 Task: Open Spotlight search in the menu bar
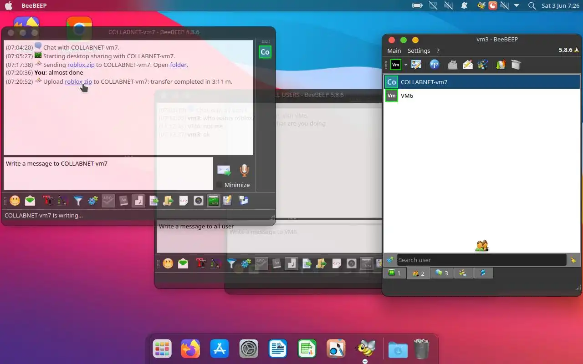point(532,5)
